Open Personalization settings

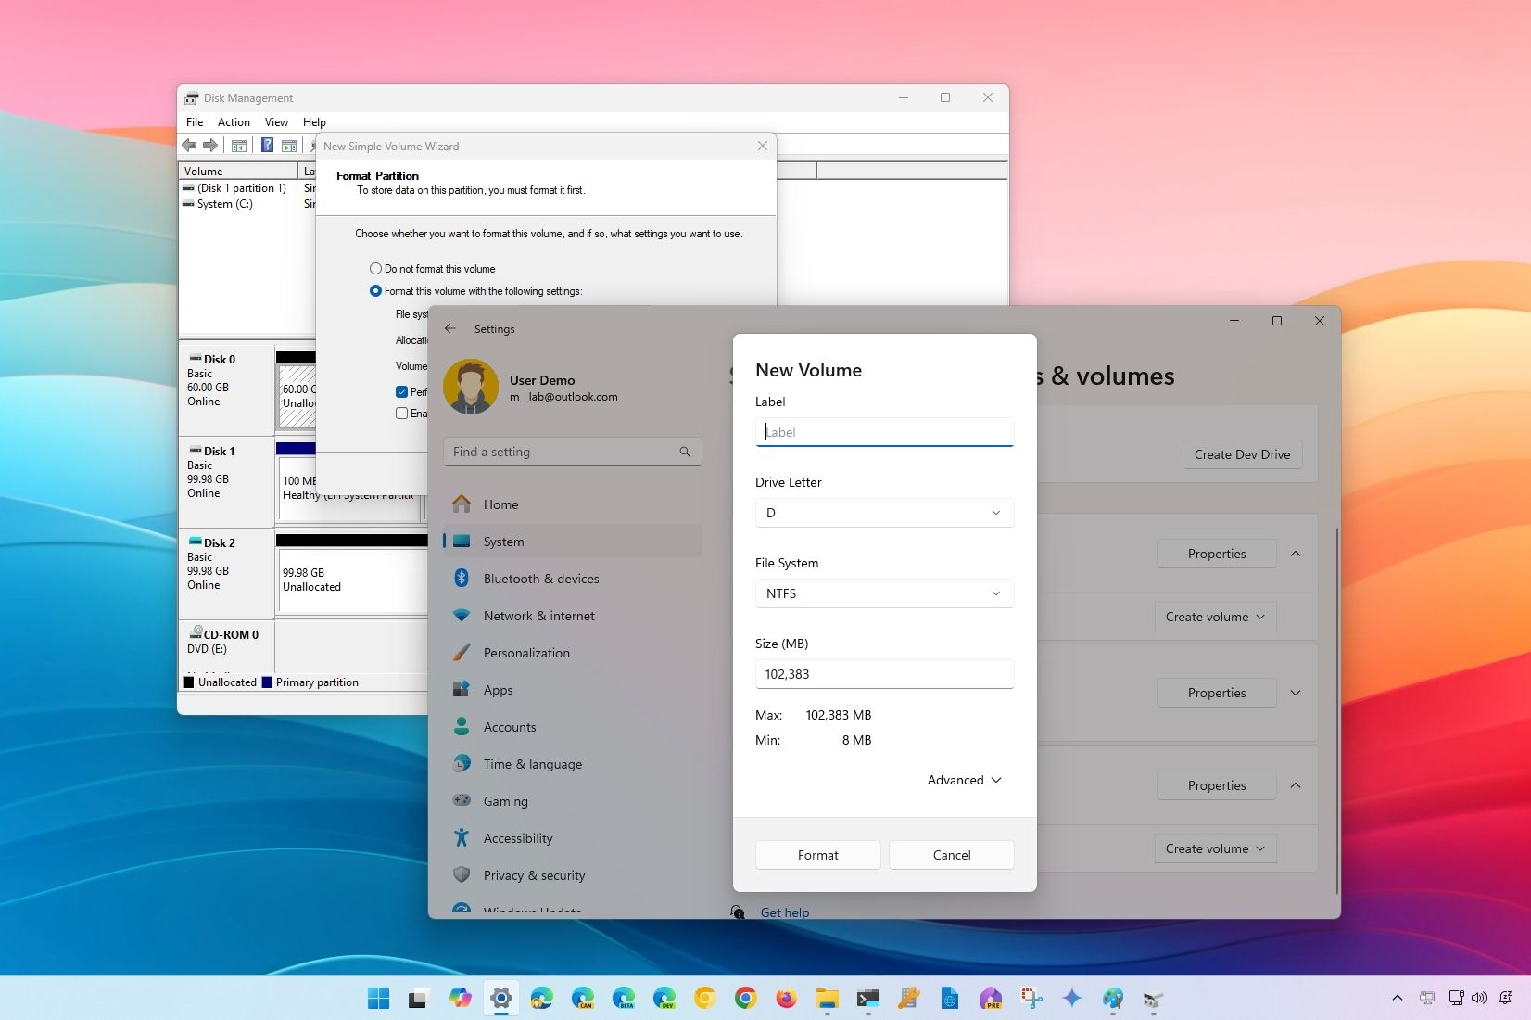click(526, 652)
